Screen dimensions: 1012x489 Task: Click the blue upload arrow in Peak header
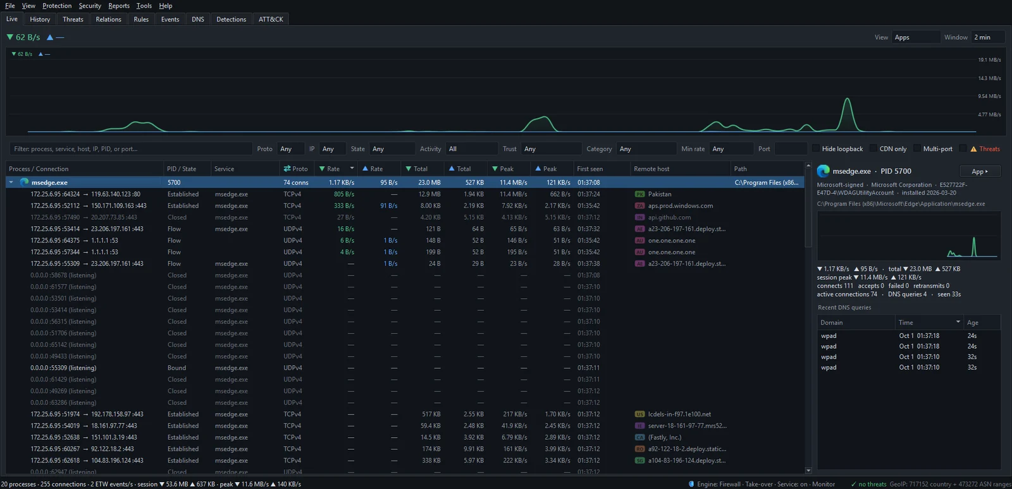click(538, 169)
